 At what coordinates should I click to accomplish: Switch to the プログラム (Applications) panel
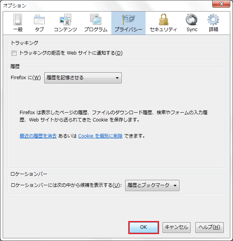96,23
